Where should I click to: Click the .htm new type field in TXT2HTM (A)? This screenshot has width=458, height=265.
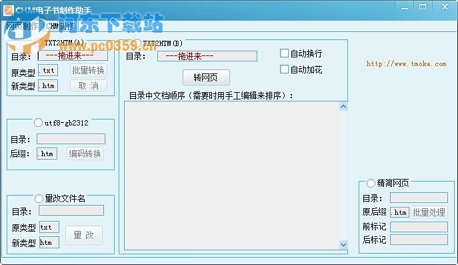(x=48, y=85)
